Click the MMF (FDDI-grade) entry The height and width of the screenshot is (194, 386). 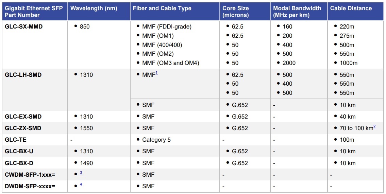(x=167, y=27)
